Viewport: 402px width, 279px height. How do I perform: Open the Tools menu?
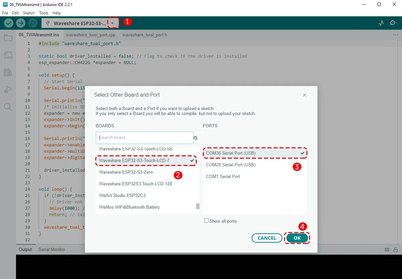click(x=43, y=13)
